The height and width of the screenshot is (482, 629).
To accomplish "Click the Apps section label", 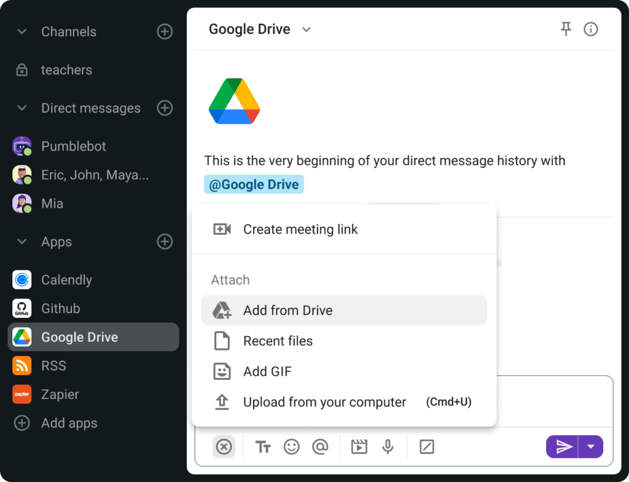I will tap(57, 242).
